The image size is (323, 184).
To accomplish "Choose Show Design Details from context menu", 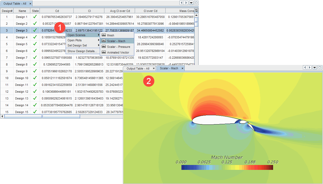I will [82, 51].
